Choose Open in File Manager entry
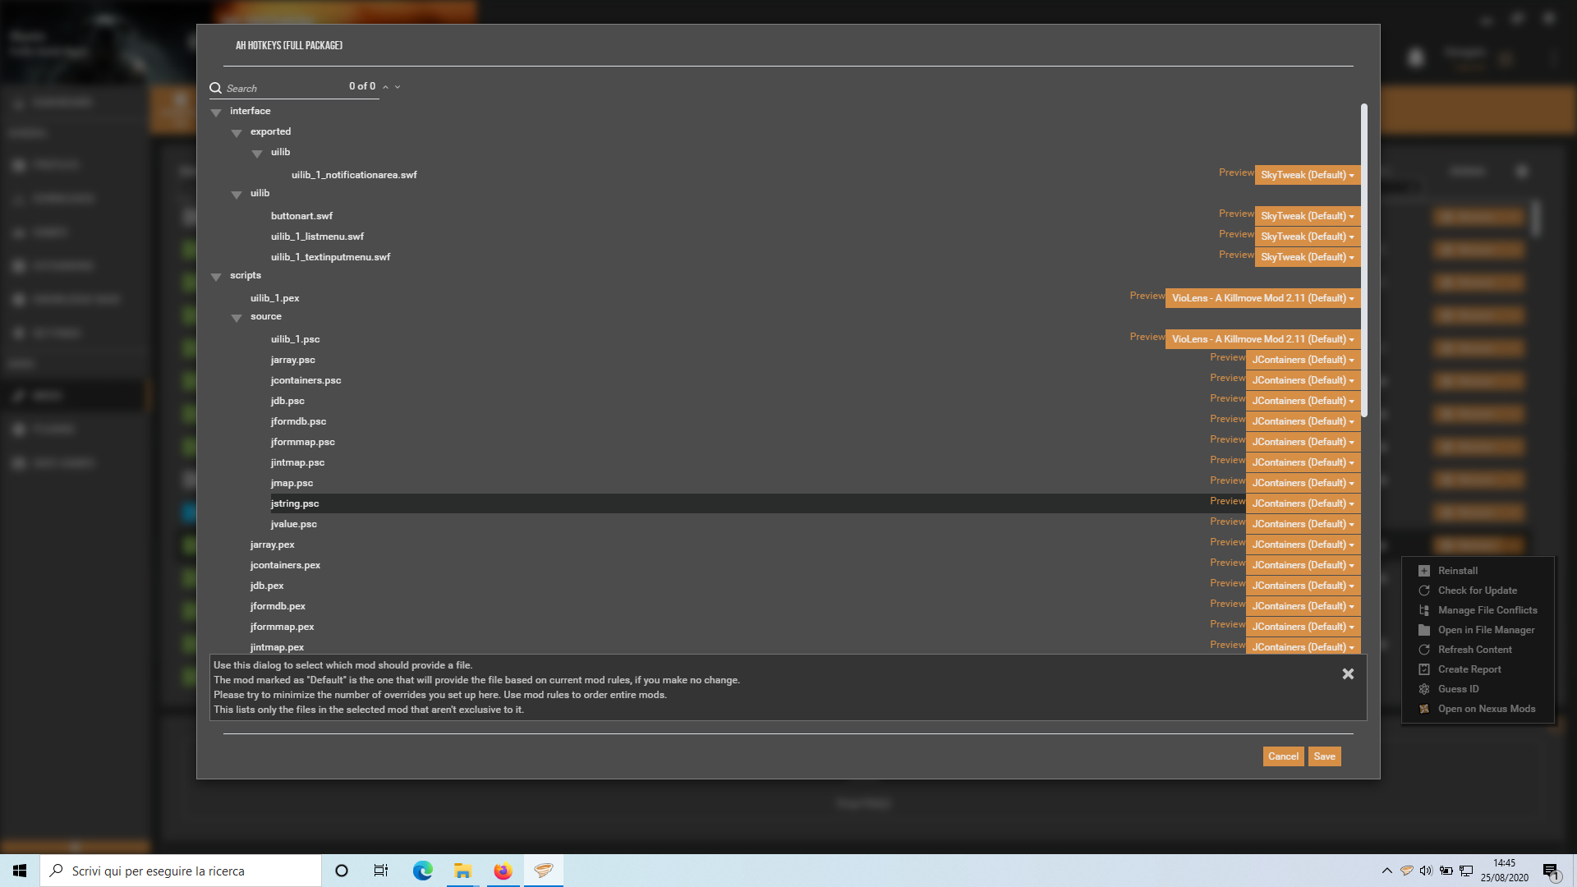 [1486, 630]
